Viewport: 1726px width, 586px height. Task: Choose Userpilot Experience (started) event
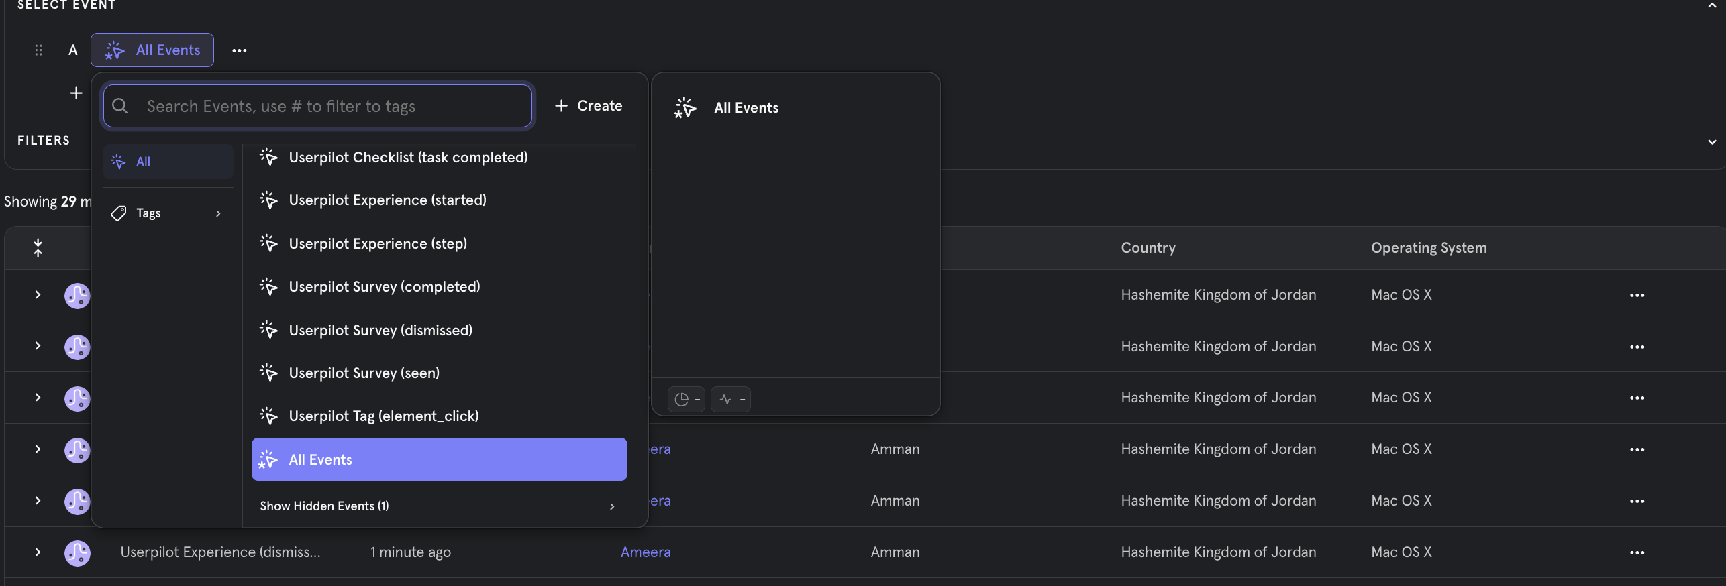(x=439, y=200)
